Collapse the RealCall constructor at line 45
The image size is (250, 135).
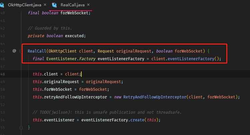[21, 51]
